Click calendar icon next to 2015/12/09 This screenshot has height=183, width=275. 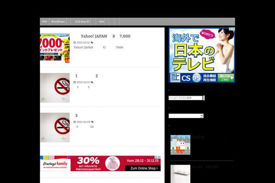click(x=75, y=122)
